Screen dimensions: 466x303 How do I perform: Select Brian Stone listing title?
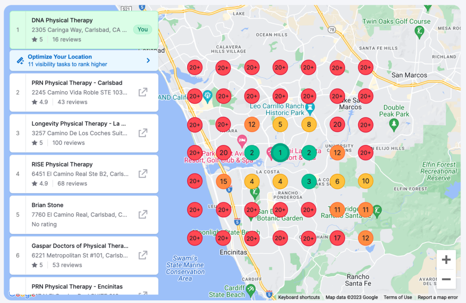(47, 205)
